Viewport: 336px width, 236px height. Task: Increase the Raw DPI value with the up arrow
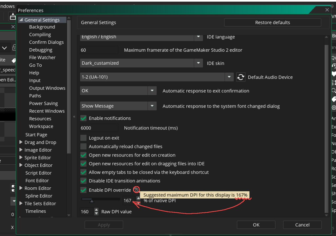[x=96, y=210]
